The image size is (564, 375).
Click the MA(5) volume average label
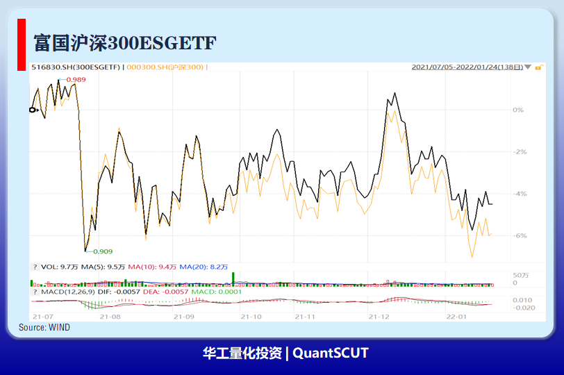[x=103, y=267]
